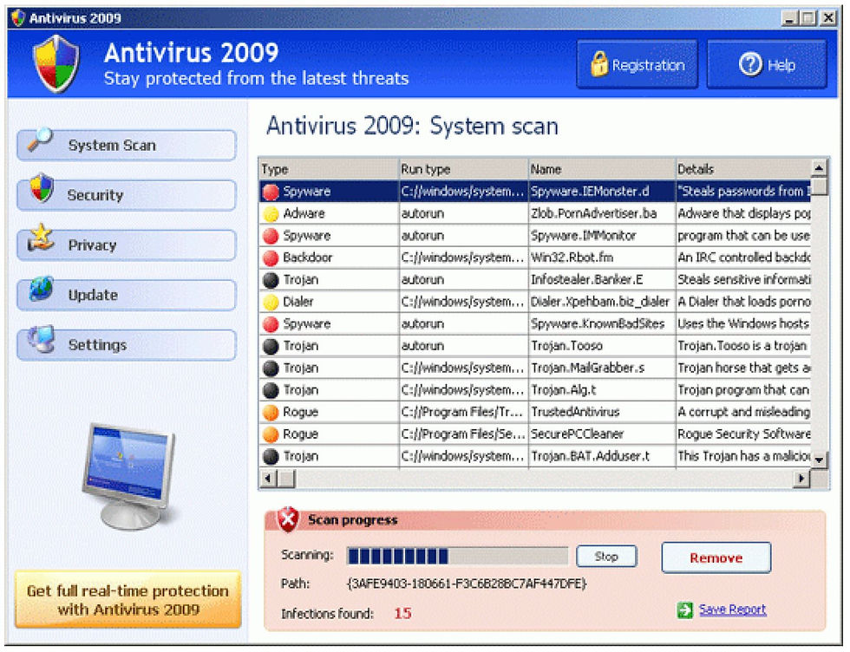Image resolution: width=850 pixels, height=652 pixels.
Task: Open Help from the header
Action: point(767,64)
